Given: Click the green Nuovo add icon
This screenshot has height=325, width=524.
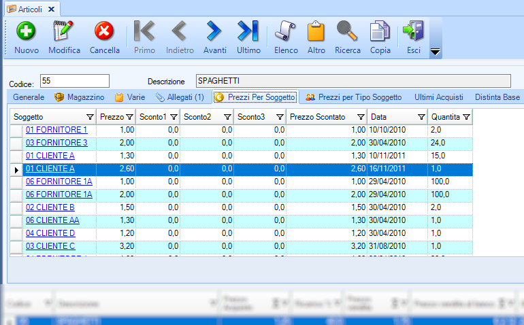Looking at the screenshot, I should 26,31.
